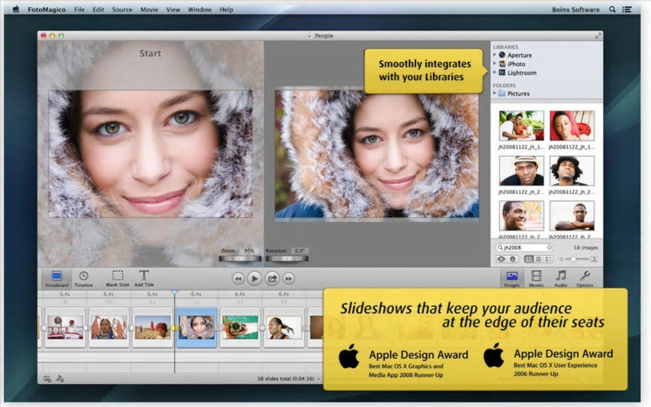Click transition marker between slides 12 and 13
The height and width of the screenshot is (407, 651).
(218, 328)
